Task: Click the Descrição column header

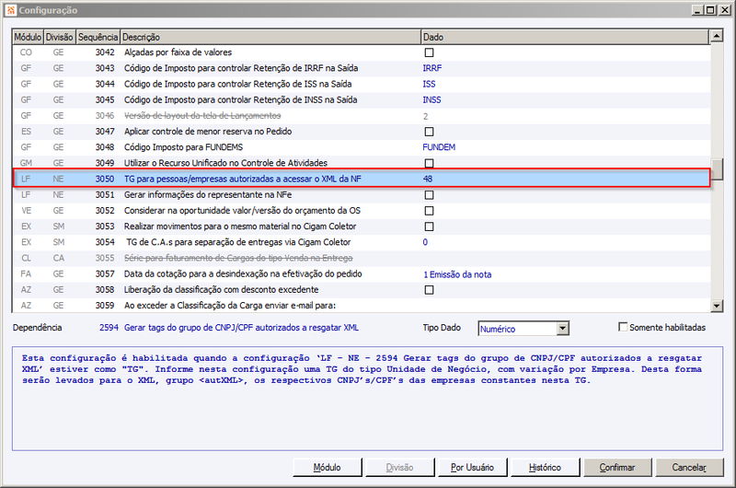Action: [270, 37]
